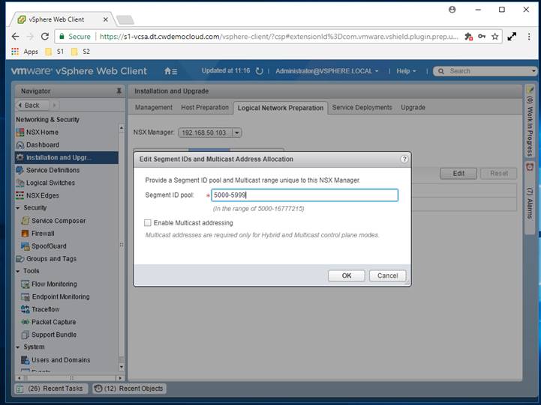Open the Packet Capture icon

coord(26,322)
